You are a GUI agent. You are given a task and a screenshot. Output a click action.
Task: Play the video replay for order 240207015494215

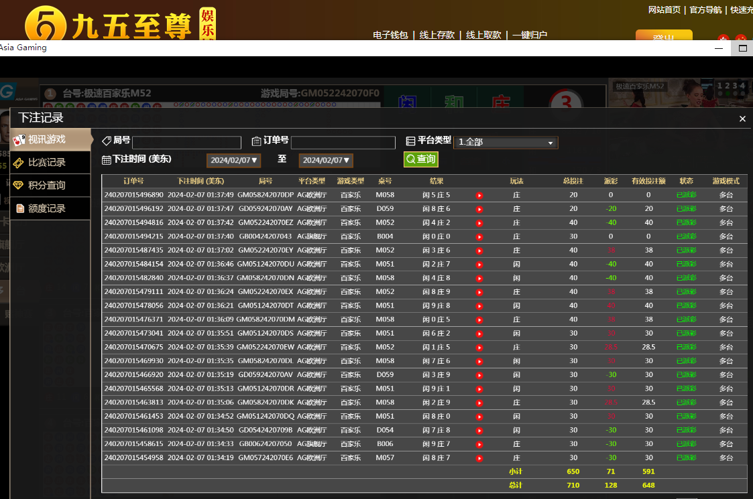coord(479,237)
